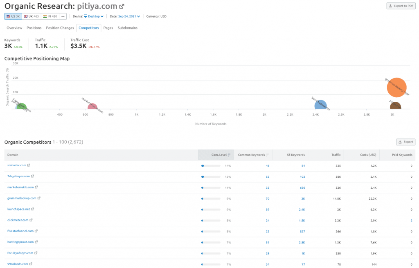Image resolution: width=419 pixels, height=268 pixels.
Task: Open pitiya.com external link icon in title
Action: 122,6
